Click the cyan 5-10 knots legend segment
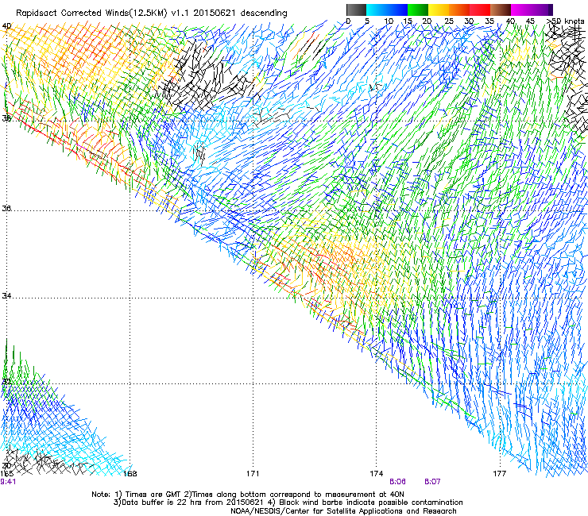The image size is (588, 516). coord(377,10)
